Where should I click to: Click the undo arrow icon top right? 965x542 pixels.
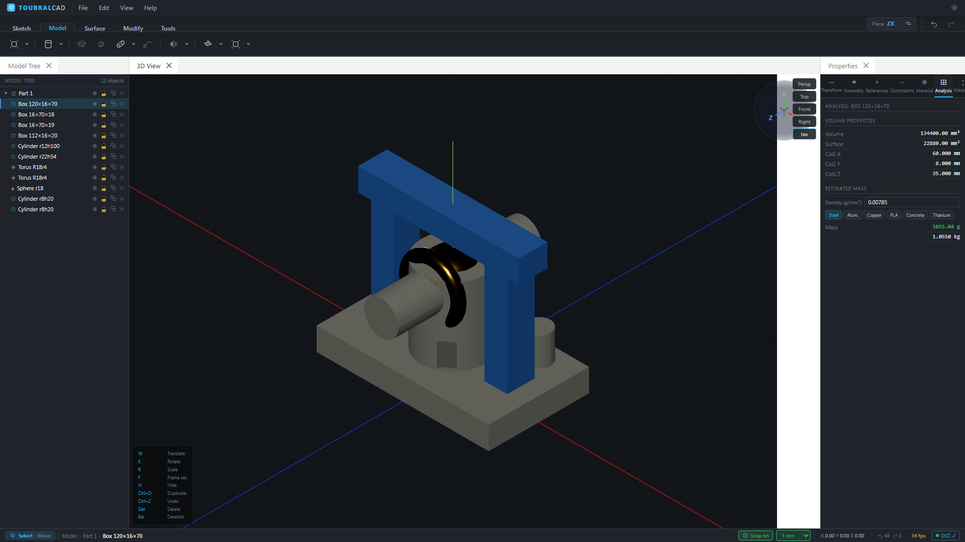tap(934, 24)
